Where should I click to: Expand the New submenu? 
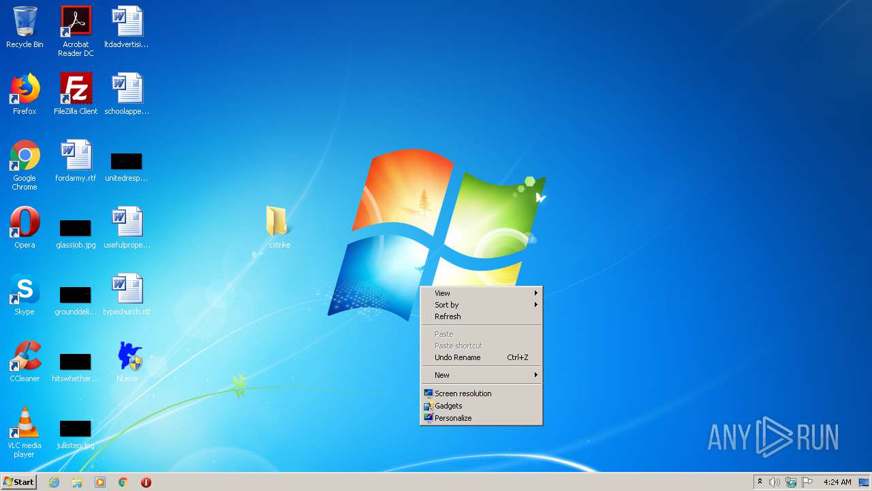tap(482, 375)
